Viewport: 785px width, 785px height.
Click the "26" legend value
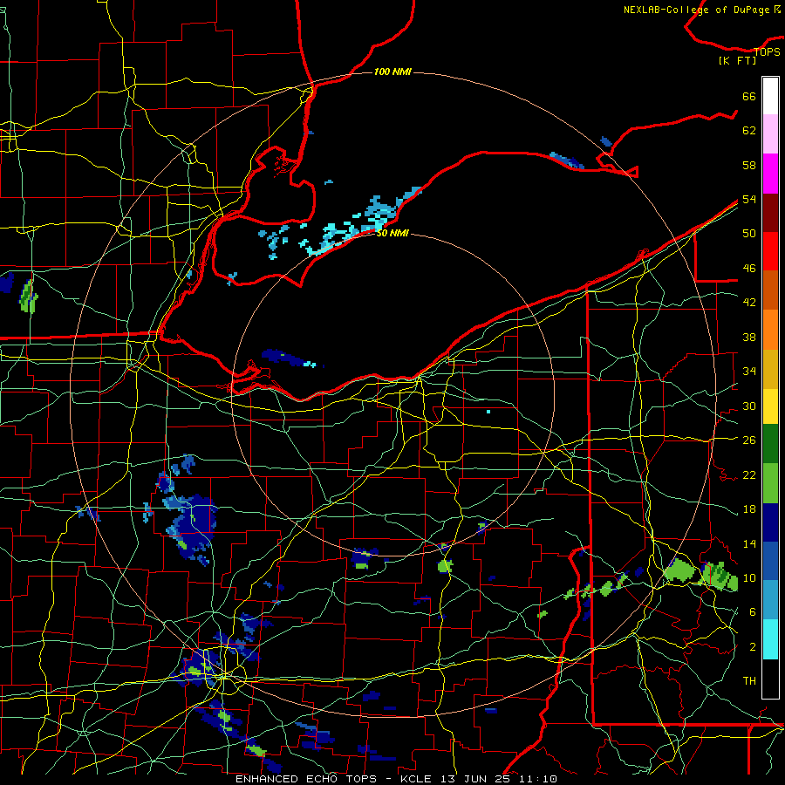[749, 440]
